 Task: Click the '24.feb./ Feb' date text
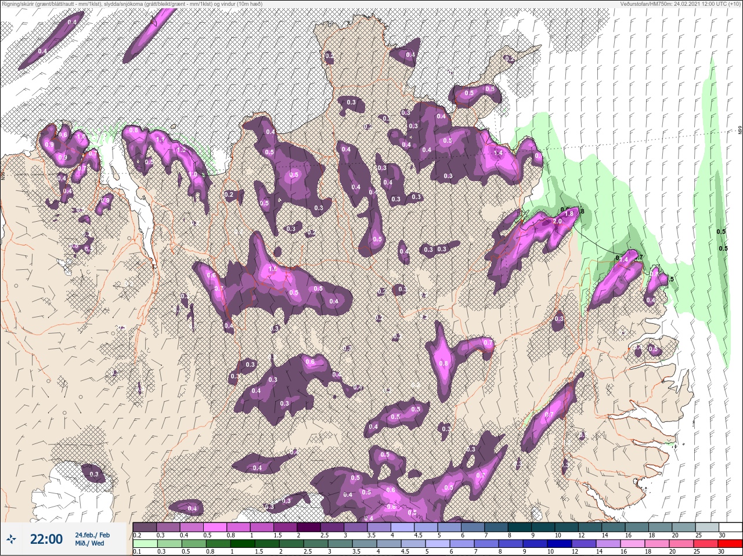pyautogui.click(x=92, y=535)
